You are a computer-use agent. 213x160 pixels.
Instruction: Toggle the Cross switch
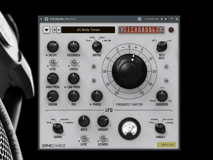coord(75,62)
